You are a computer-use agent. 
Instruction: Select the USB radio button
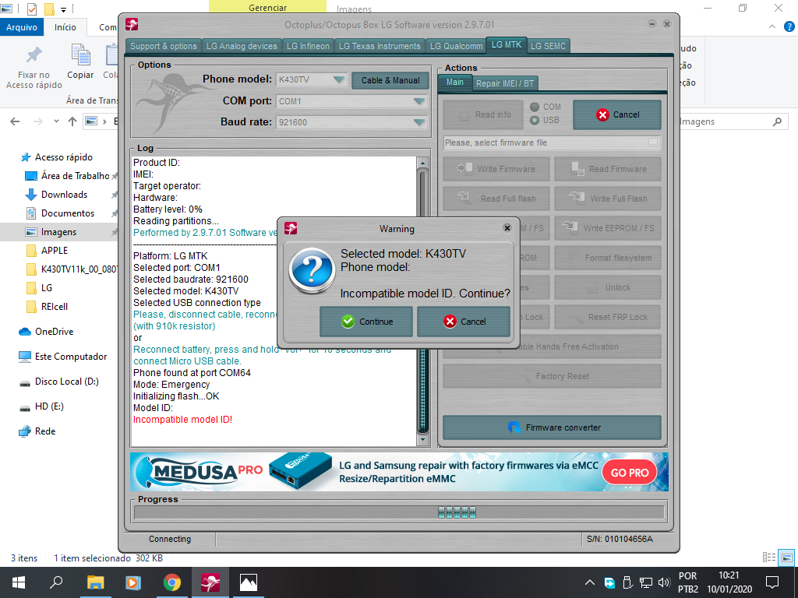[x=535, y=120]
